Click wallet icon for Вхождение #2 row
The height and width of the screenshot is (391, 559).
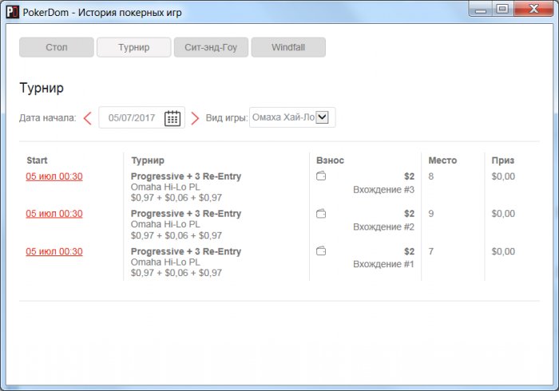[x=321, y=214]
